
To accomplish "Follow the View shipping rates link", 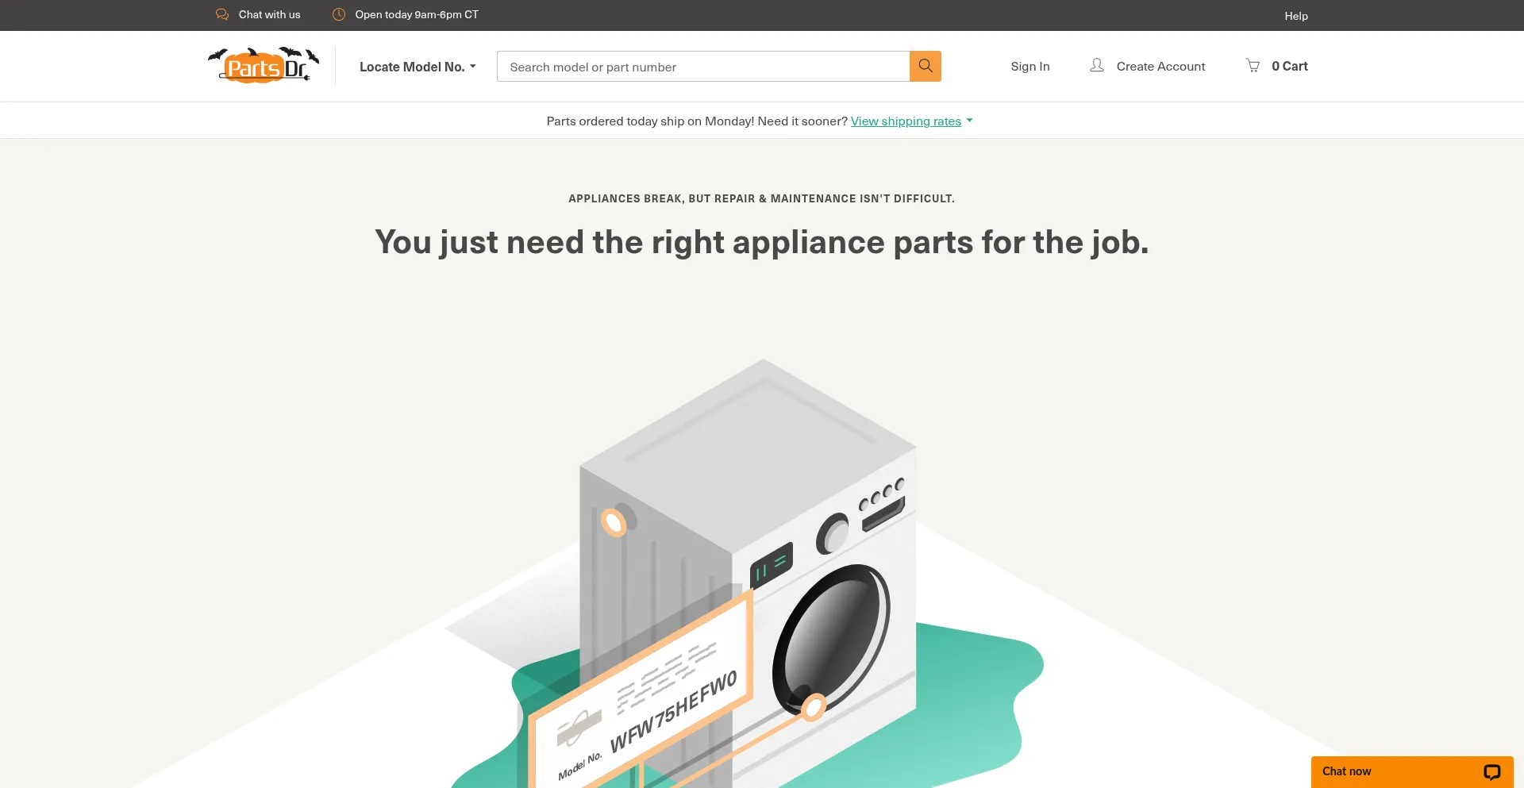I will coord(906,121).
